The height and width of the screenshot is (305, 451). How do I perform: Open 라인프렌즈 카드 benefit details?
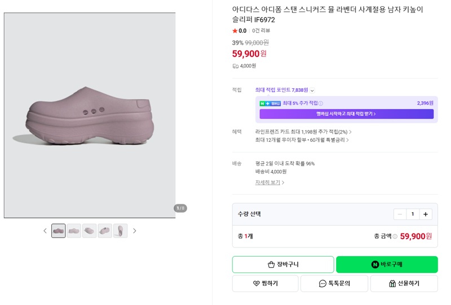click(x=303, y=132)
